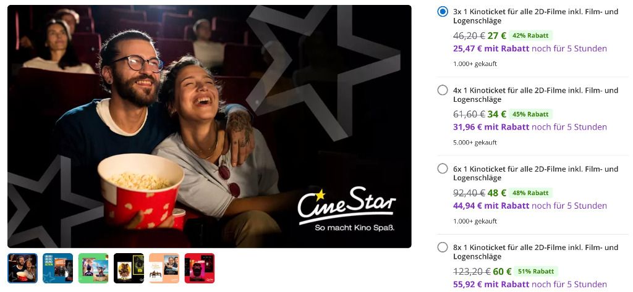View the green background movie thumbnail

(x=93, y=268)
